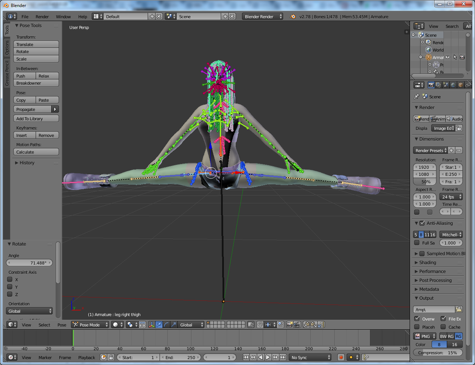Image resolution: width=475 pixels, height=365 pixels.
Task: Click the Render tab camera icon in Properties
Action: tap(431, 85)
